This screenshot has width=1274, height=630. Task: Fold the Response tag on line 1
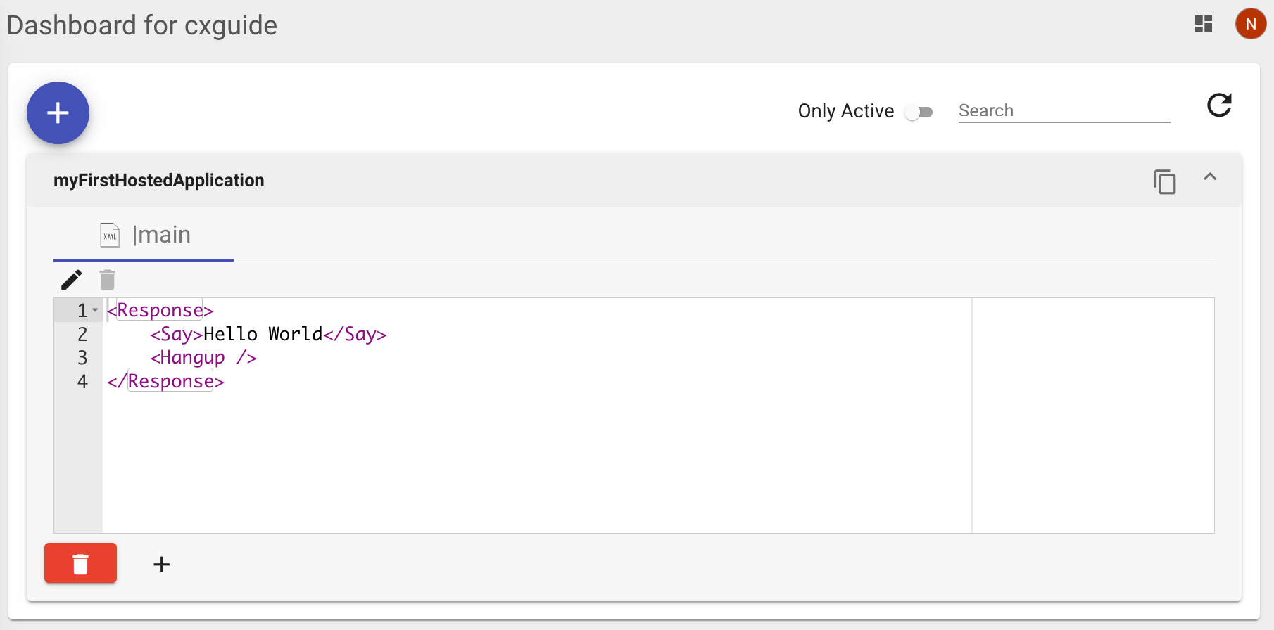[x=95, y=310]
